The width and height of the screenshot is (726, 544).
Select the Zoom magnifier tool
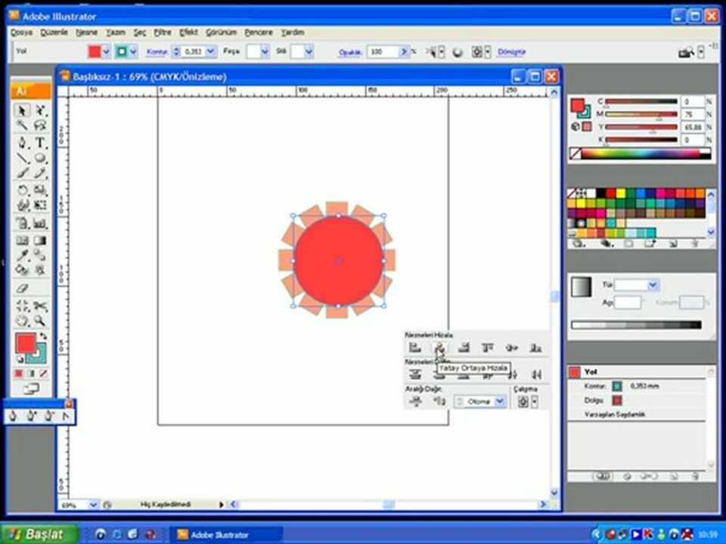tap(41, 320)
